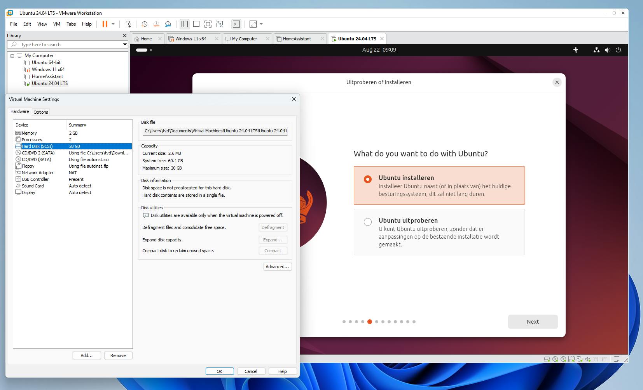Image resolution: width=643 pixels, height=390 pixels.
Task: Switch to Unity mode from the toolbar
Action: tap(220, 24)
